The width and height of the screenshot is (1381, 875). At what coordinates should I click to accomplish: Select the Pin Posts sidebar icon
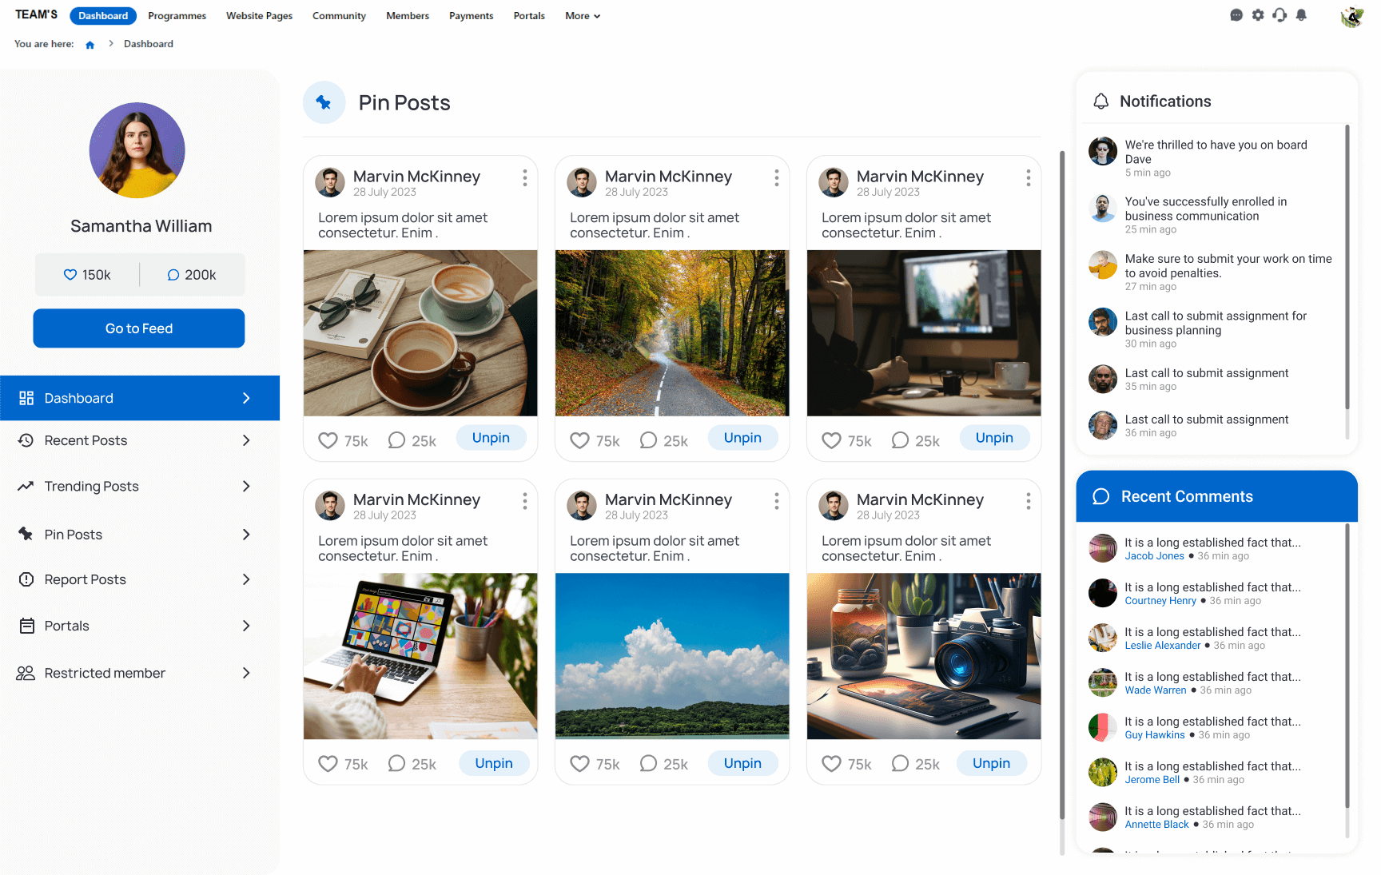click(x=25, y=534)
